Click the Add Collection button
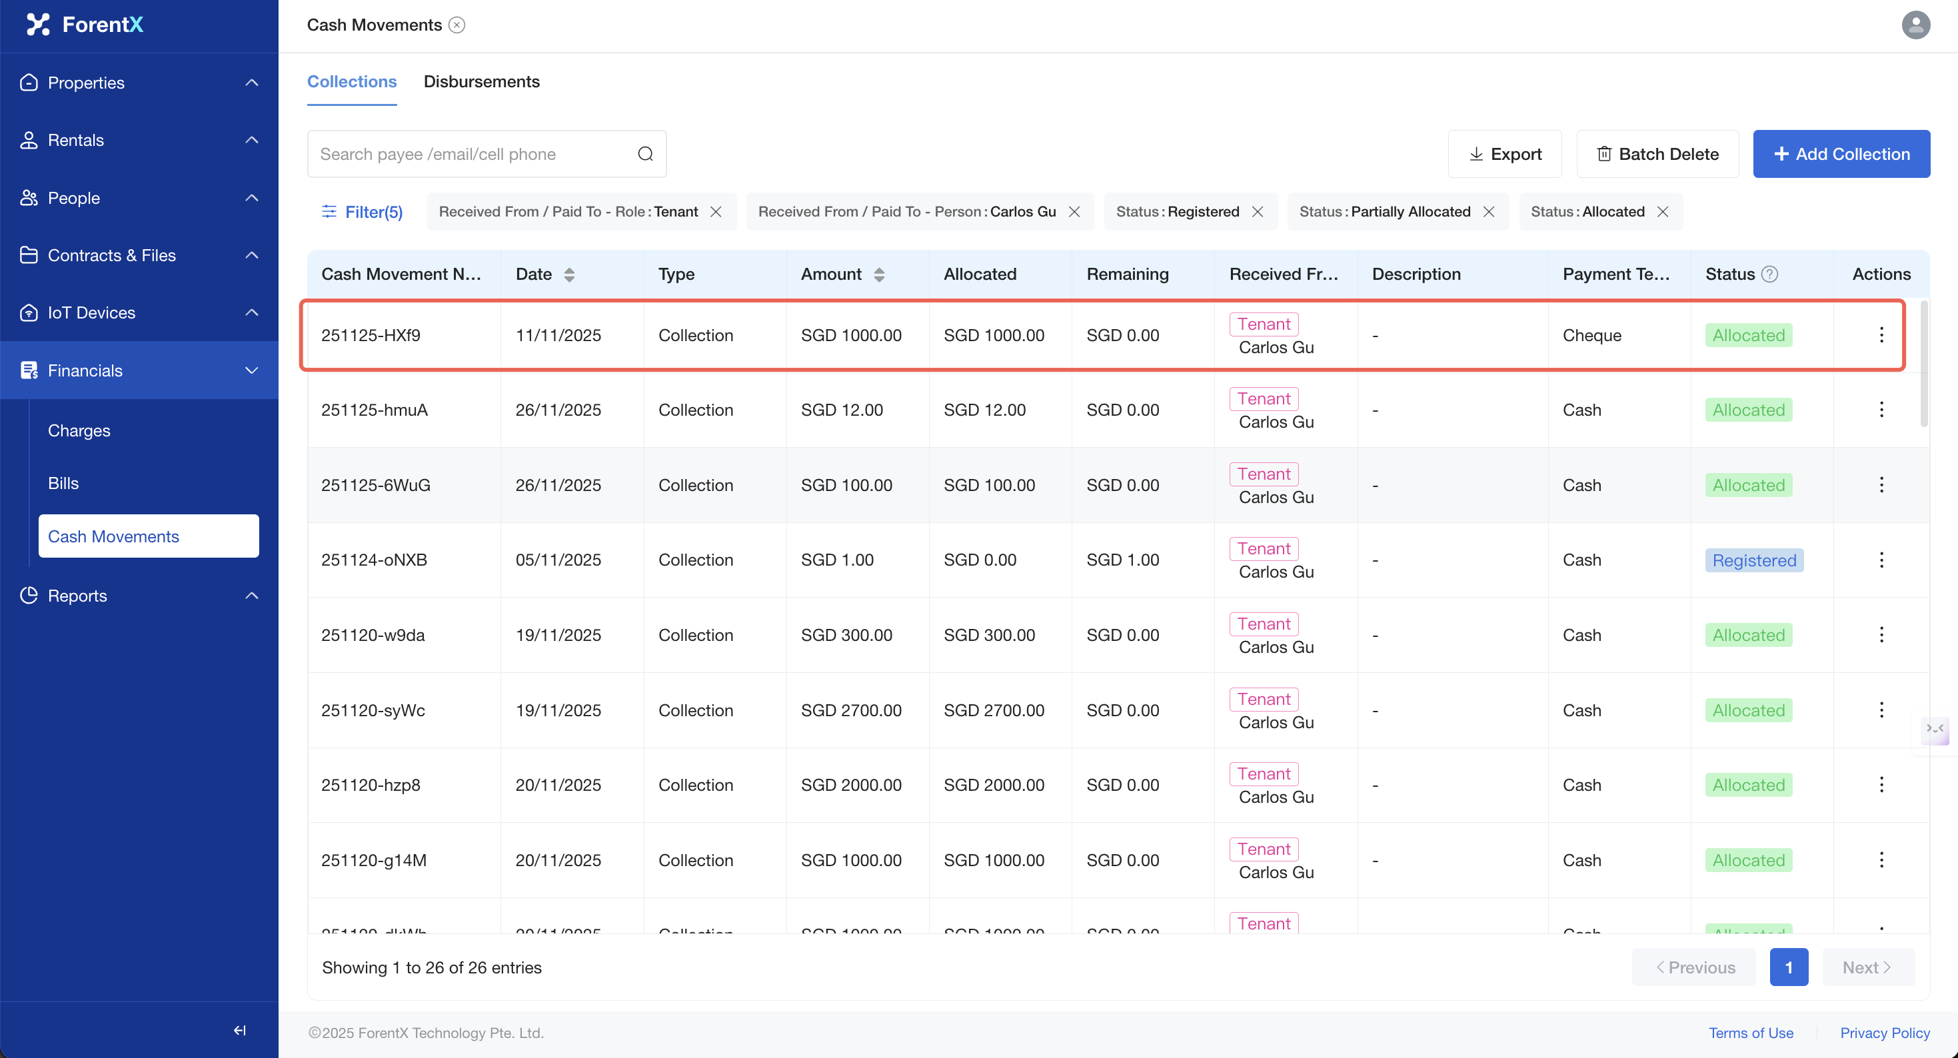Viewport: 1958px width, 1058px height. [x=1841, y=155]
